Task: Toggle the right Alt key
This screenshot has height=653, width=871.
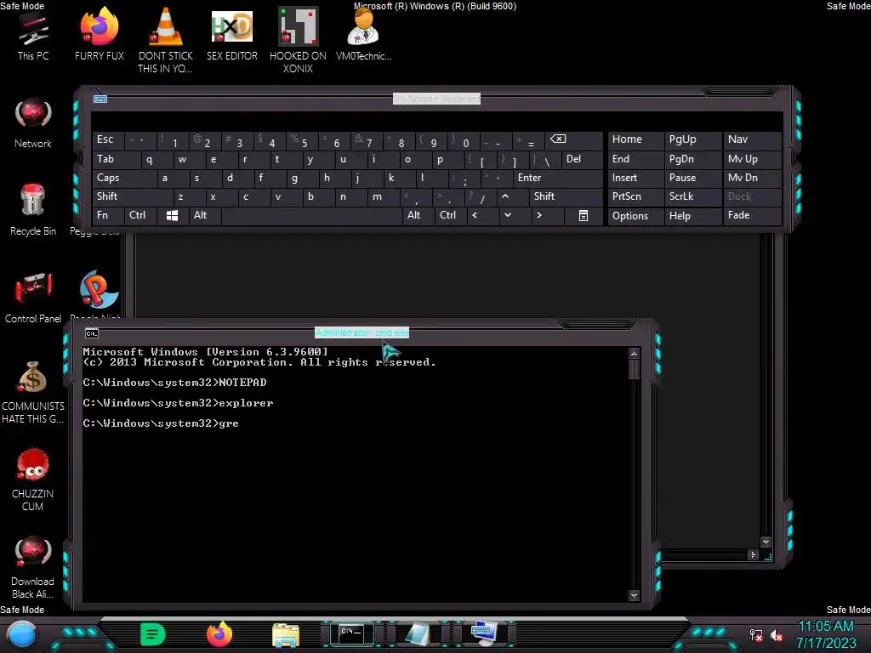Action: coord(418,215)
